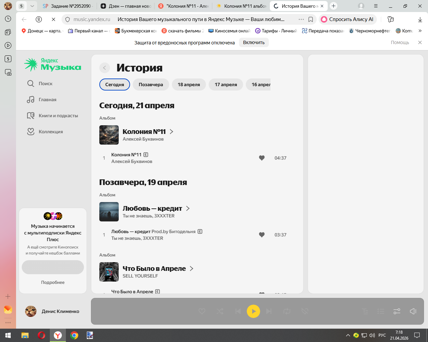The image size is (428, 342).
Task: Skip to the next track in the player
Action: point(269,311)
